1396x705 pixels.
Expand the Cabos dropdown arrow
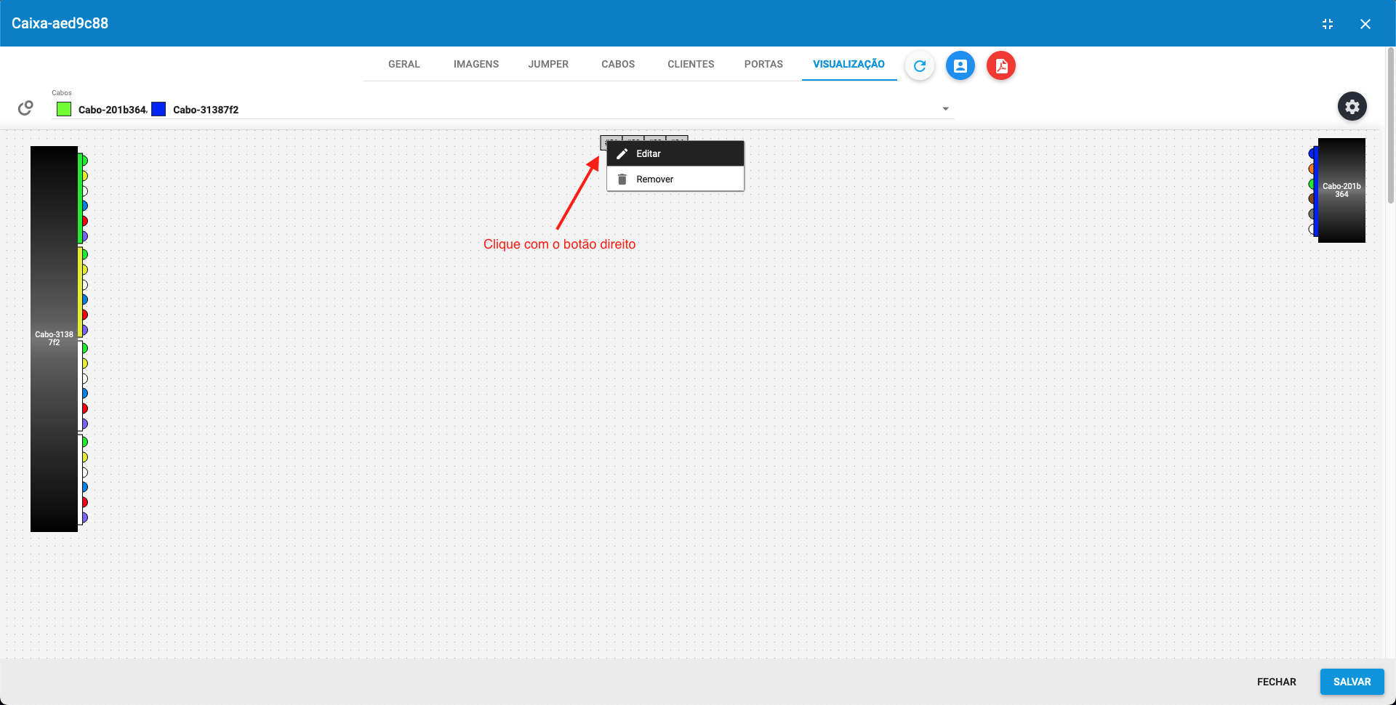click(x=945, y=109)
